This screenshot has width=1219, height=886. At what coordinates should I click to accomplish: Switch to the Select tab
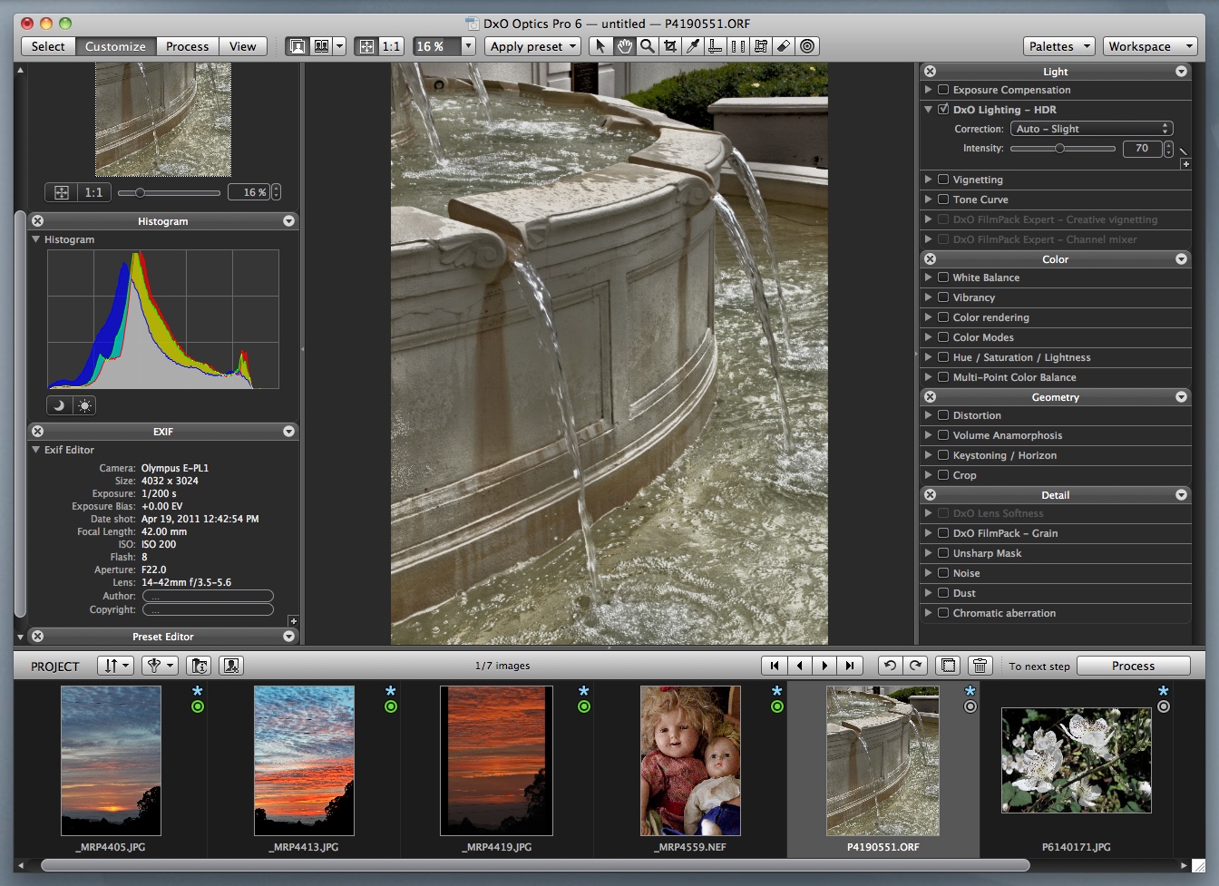pyautogui.click(x=48, y=46)
